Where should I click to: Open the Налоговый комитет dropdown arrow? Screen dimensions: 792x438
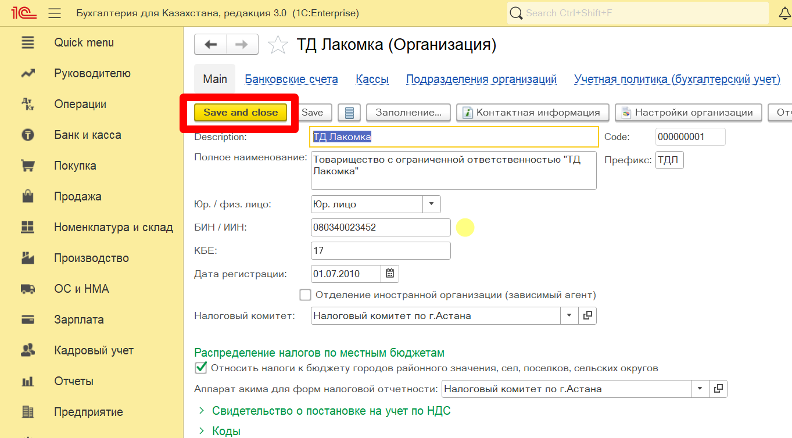click(x=569, y=315)
